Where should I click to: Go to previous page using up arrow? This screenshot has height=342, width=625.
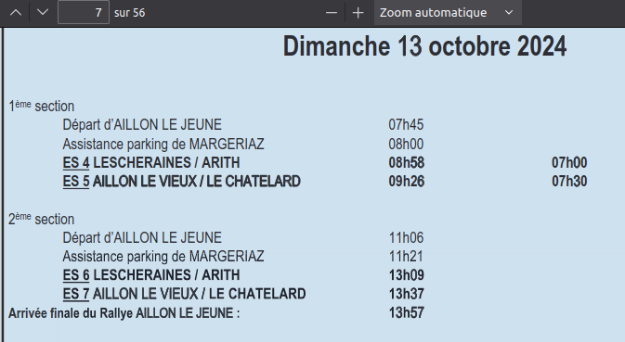coord(16,12)
